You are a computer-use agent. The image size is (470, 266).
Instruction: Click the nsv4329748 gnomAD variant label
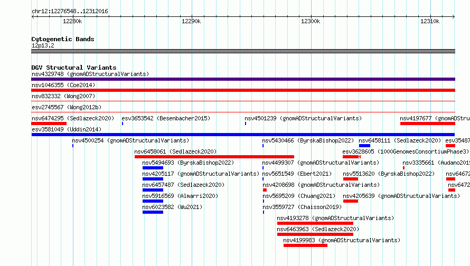(90, 74)
